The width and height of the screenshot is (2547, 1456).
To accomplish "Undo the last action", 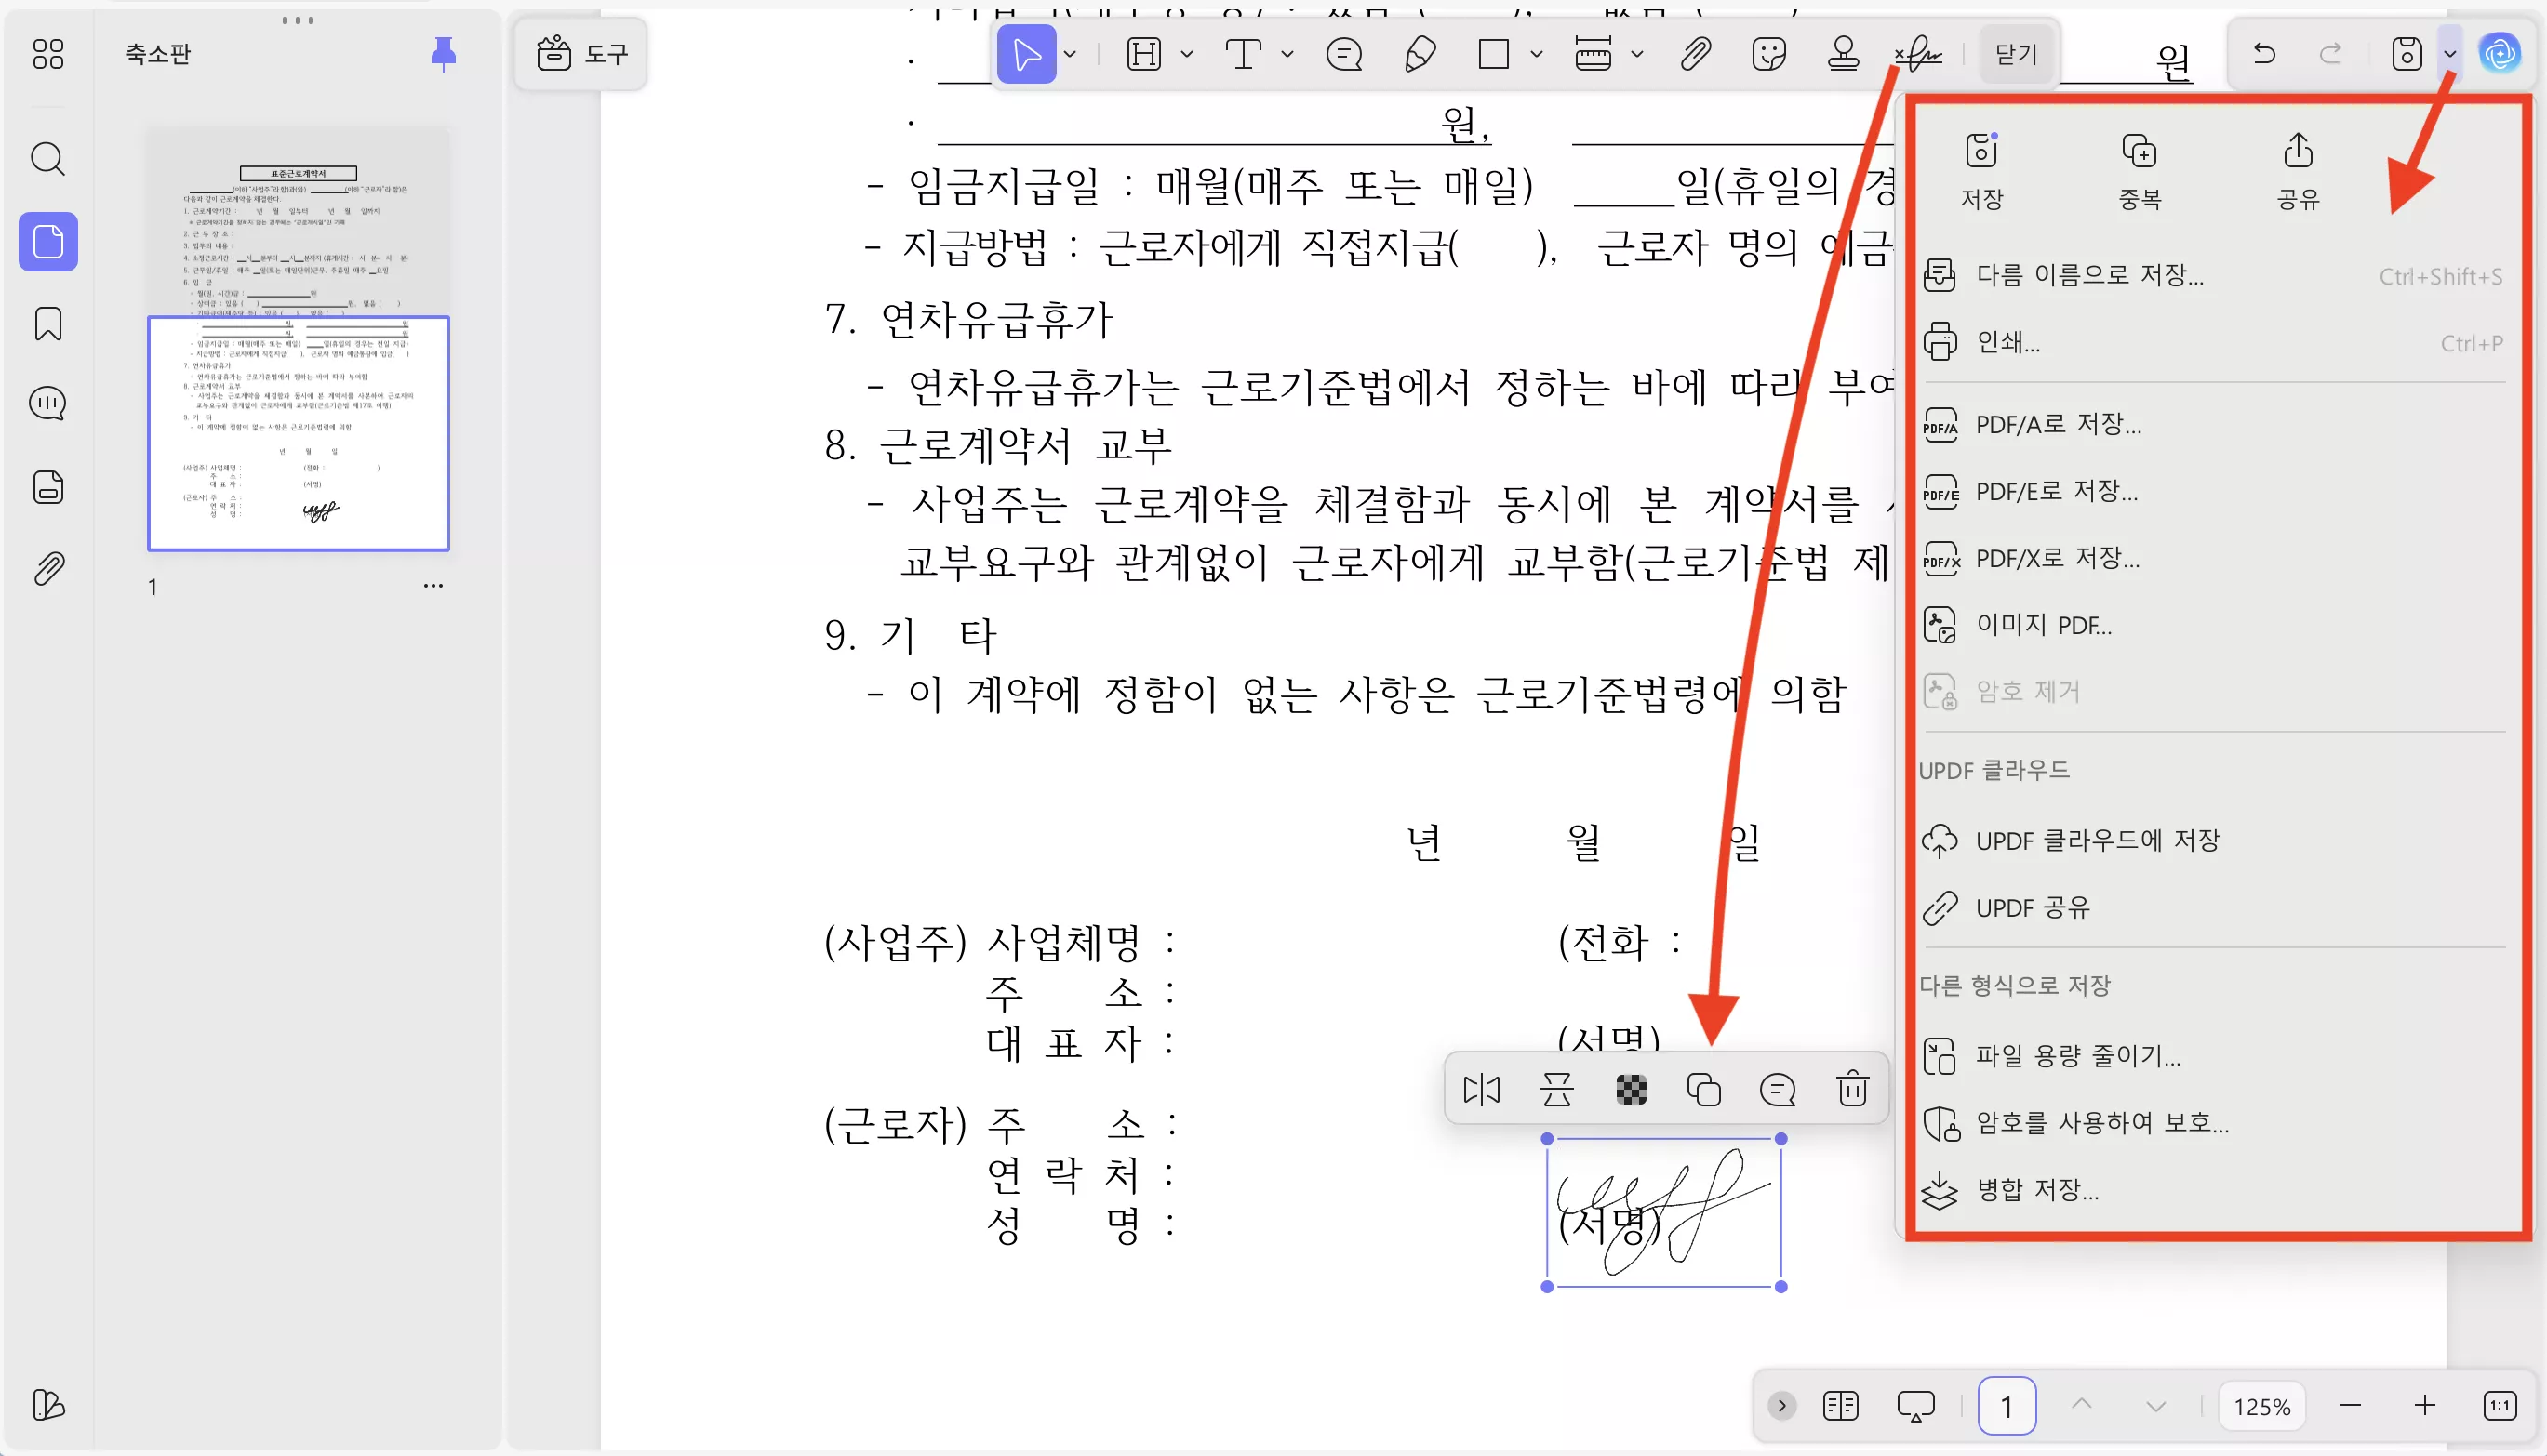I will (2265, 54).
